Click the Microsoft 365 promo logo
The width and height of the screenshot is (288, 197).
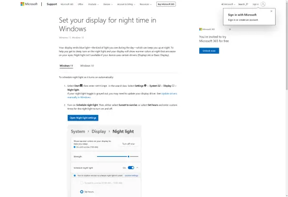pos(207,29)
